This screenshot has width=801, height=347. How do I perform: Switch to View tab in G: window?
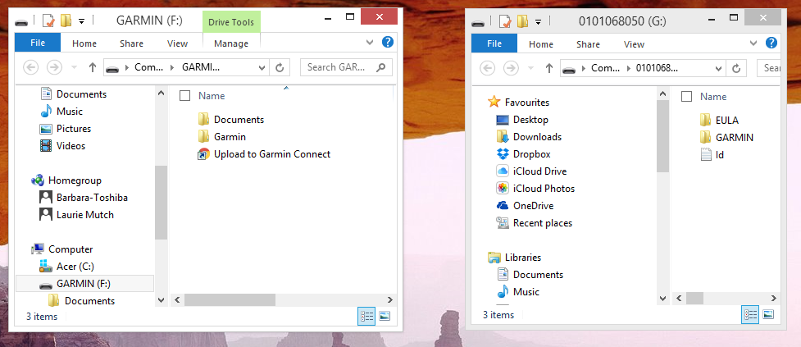pos(634,44)
